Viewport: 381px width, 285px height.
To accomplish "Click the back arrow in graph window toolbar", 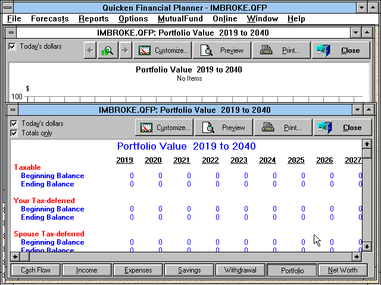I will (90, 50).
